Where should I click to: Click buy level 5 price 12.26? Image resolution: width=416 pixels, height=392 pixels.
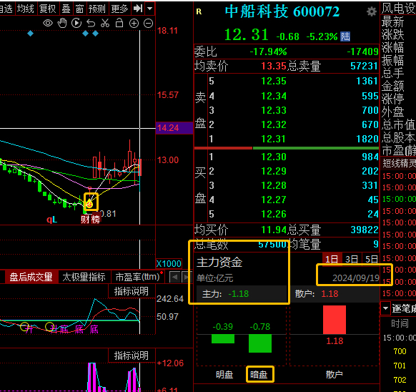(274, 214)
